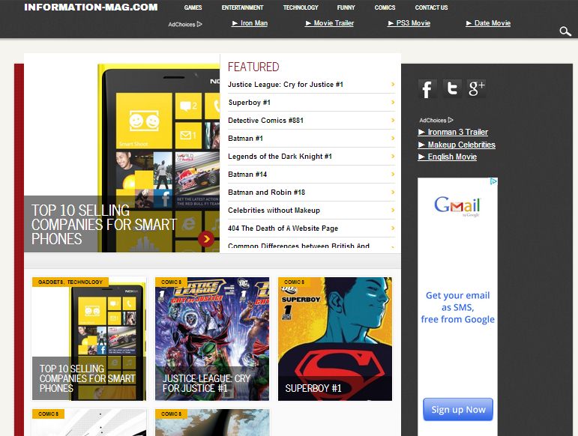Click arrow beside Superboy #1 featured item
This screenshot has width=578, height=436.
click(393, 103)
